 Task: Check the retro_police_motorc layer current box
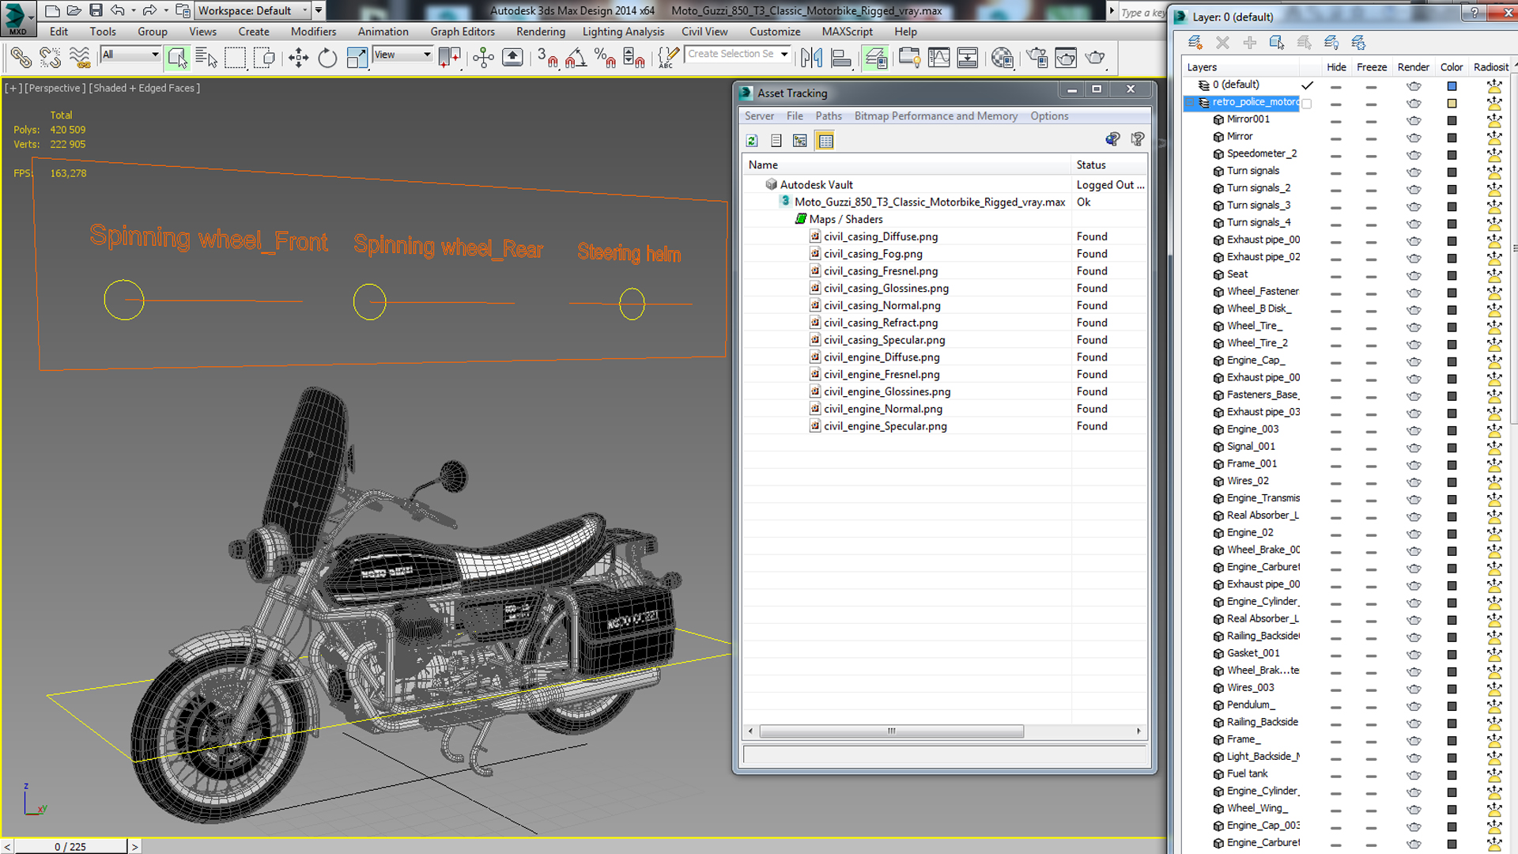[1307, 104]
